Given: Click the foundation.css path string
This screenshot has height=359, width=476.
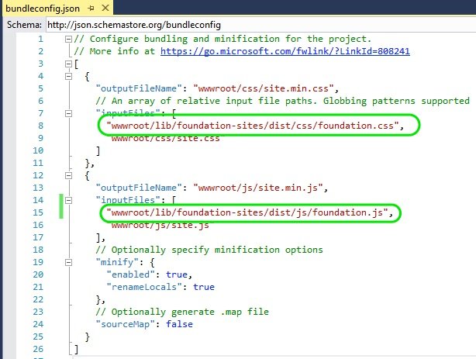Looking at the screenshot, I should coord(252,126).
